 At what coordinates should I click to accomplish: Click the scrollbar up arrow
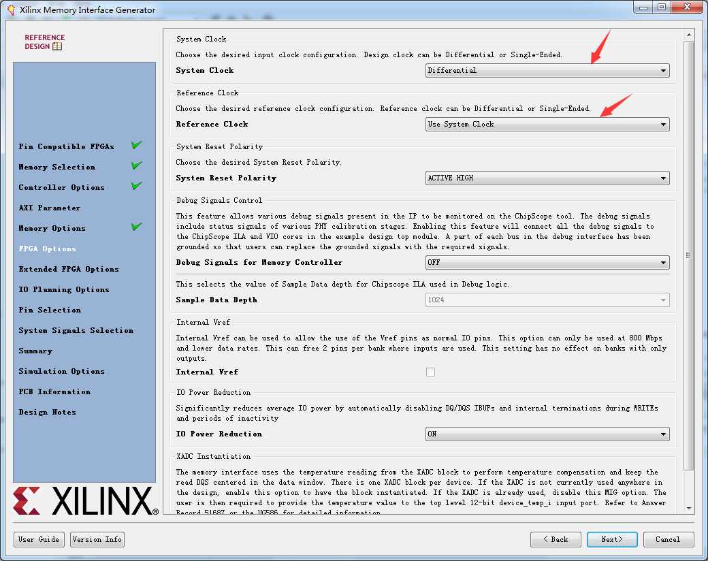click(689, 35)
